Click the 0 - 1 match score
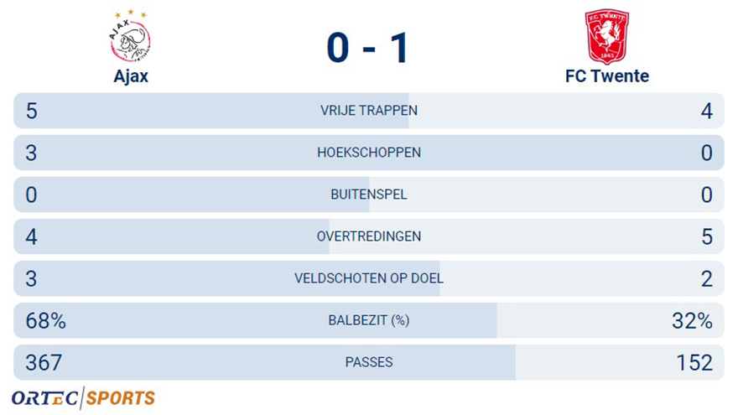Viewport: 738px width, 415px height. (368, 48)
